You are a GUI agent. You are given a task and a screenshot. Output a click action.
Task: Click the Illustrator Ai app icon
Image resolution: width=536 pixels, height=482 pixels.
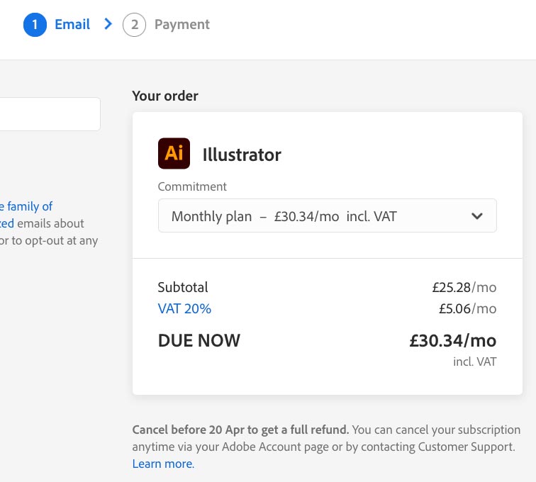click(174, 154)
